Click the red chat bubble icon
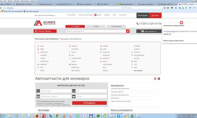This screenshot has height=118, width=197. 181,23
